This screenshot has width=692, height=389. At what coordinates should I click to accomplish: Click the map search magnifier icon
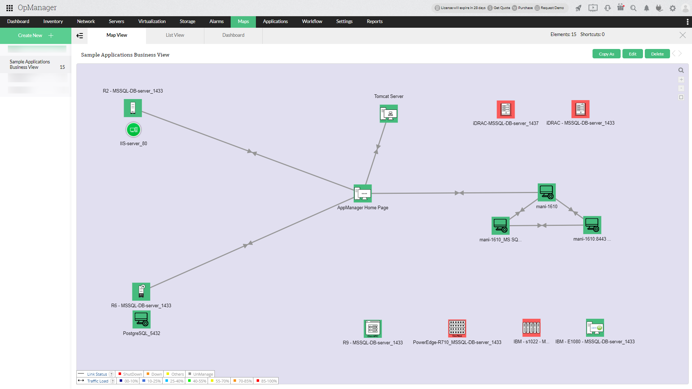(681, 71)
